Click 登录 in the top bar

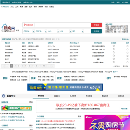(118, 3)
